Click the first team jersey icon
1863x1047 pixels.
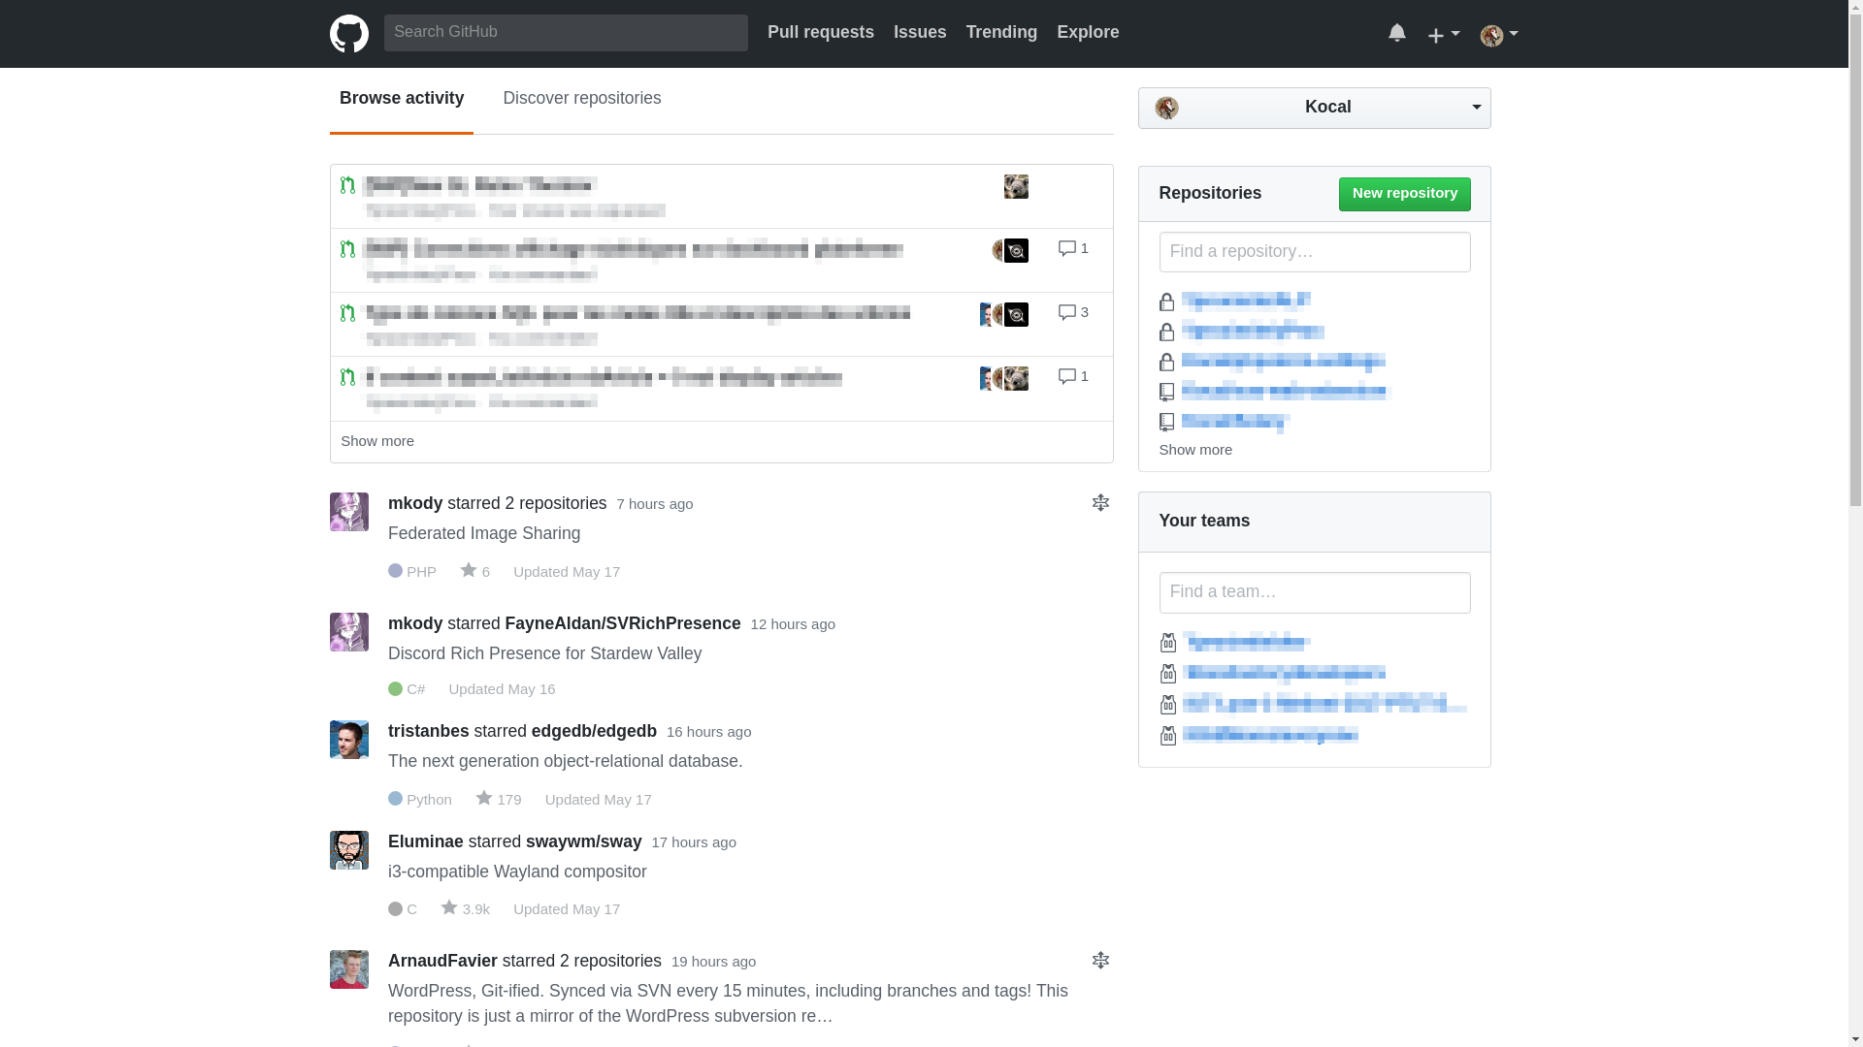click(1168, 643)
